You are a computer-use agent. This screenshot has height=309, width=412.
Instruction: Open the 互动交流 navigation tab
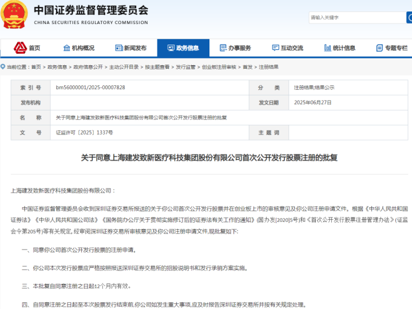tap(287, 48)
